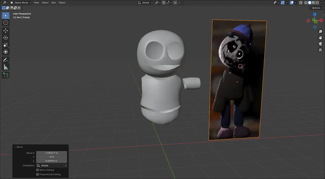This screenshot has height=179, width=325.
Task: Switch to solid viewport shading
Action: point(310,3)
